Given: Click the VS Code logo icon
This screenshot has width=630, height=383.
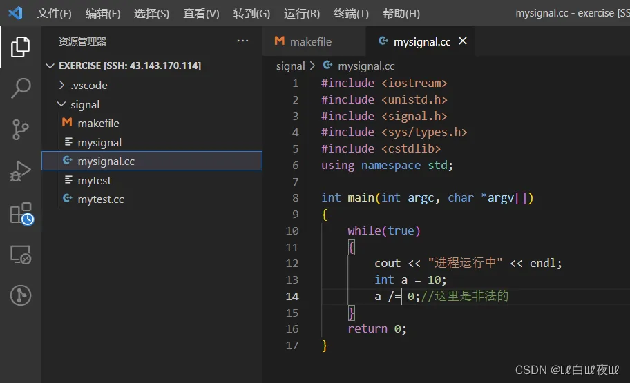Looking at the screenshot, I should coord(15,13).
